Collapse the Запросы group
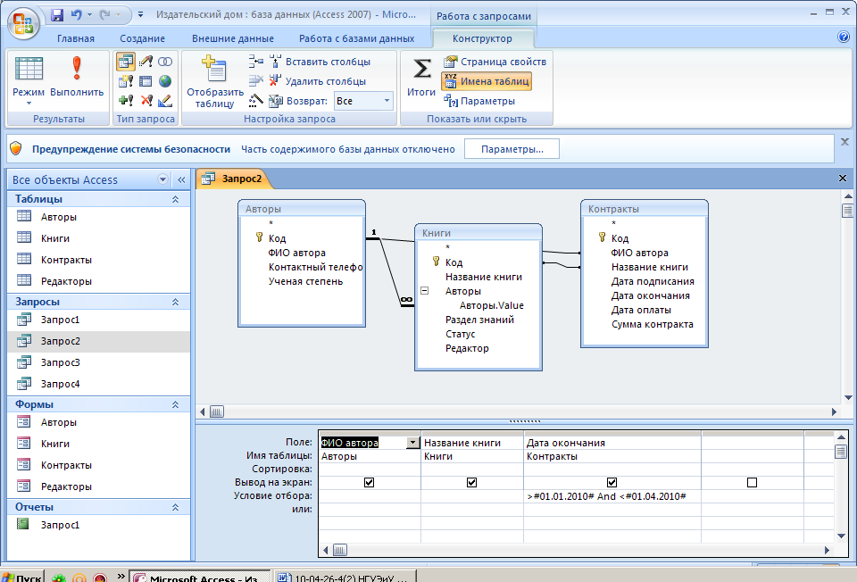 176,303
